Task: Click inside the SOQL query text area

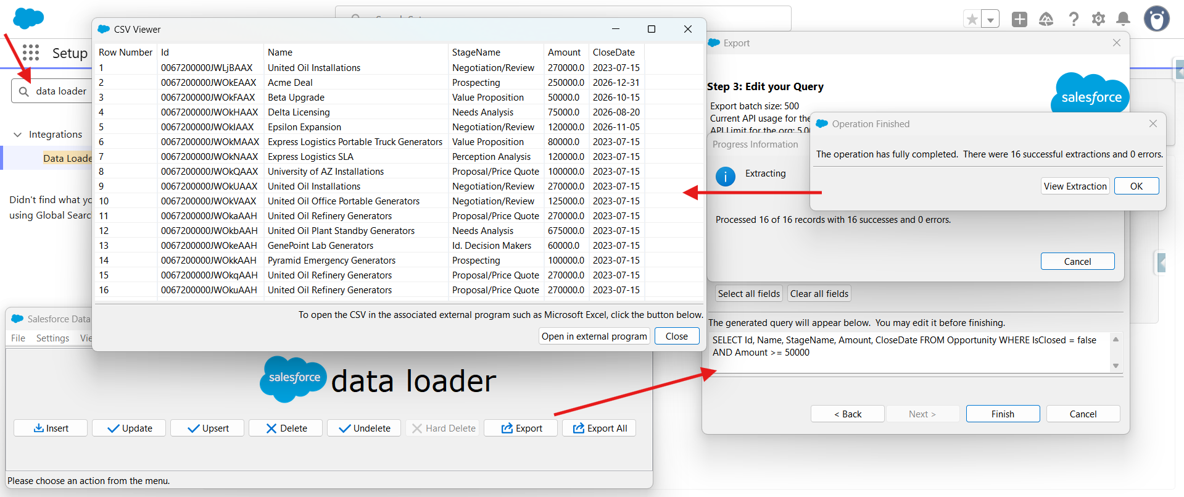Action: [x=908, y=353]
